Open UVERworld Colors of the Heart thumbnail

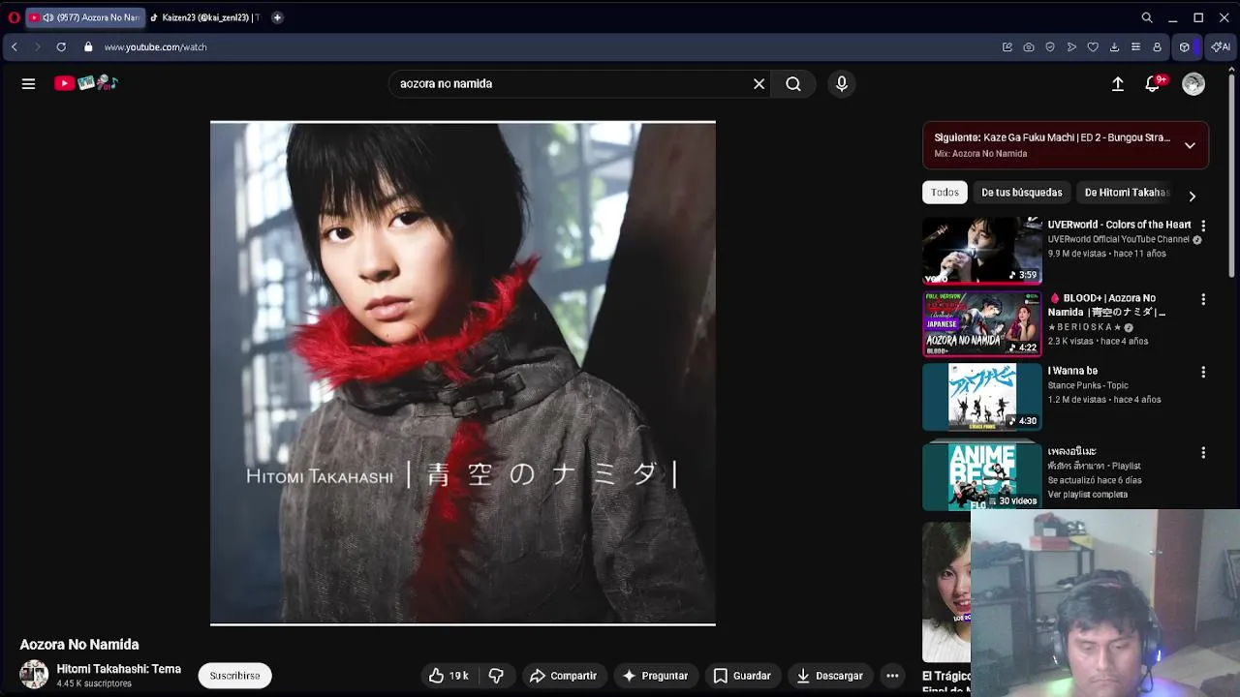982,250
